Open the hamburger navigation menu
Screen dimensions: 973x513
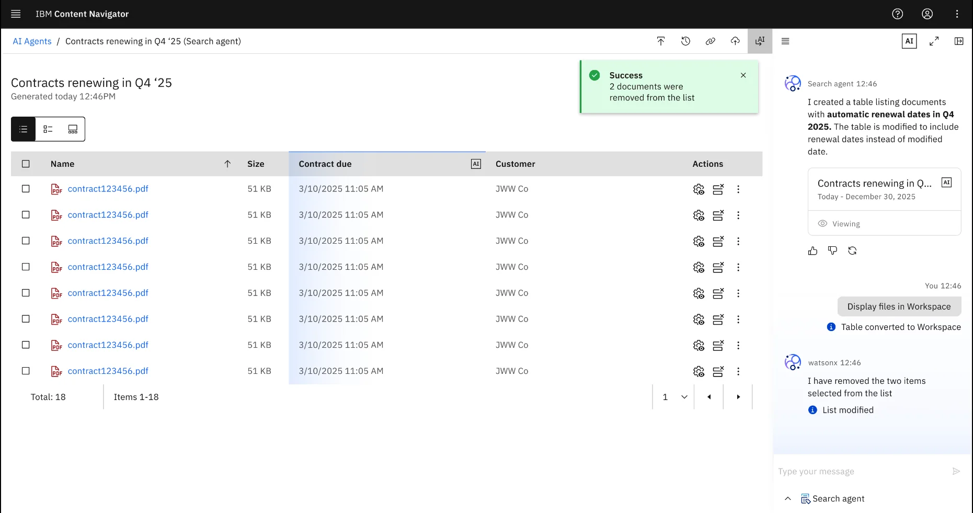tap(16, 14)
